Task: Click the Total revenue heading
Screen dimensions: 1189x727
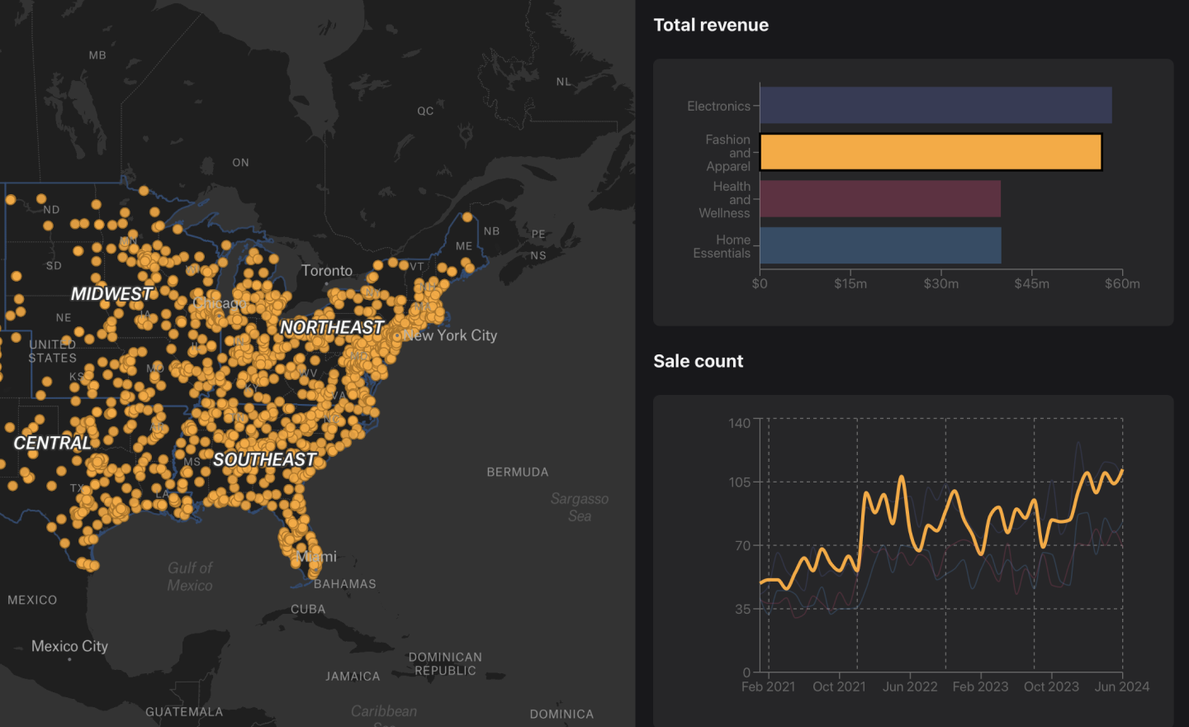Action: [711, 26]
